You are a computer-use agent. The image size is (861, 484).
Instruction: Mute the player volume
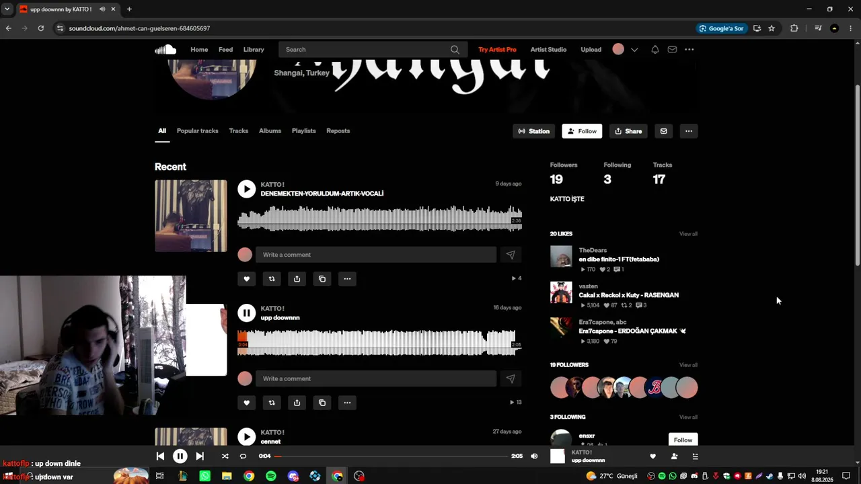click(x=534, y=456)
